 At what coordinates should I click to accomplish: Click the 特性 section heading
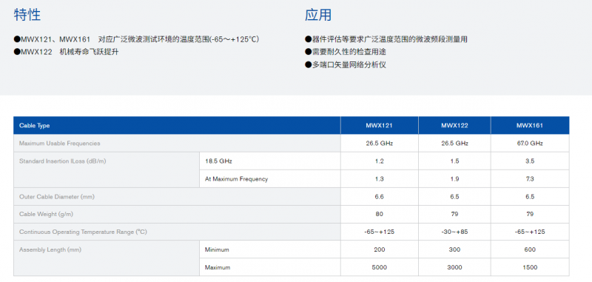[27, 15]
